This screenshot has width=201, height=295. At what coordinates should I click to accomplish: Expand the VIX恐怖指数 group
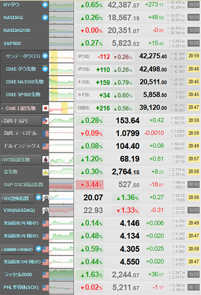17,199
